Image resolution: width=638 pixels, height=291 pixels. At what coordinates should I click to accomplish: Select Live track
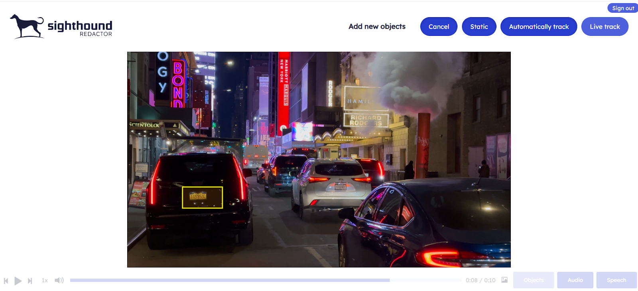605,27
